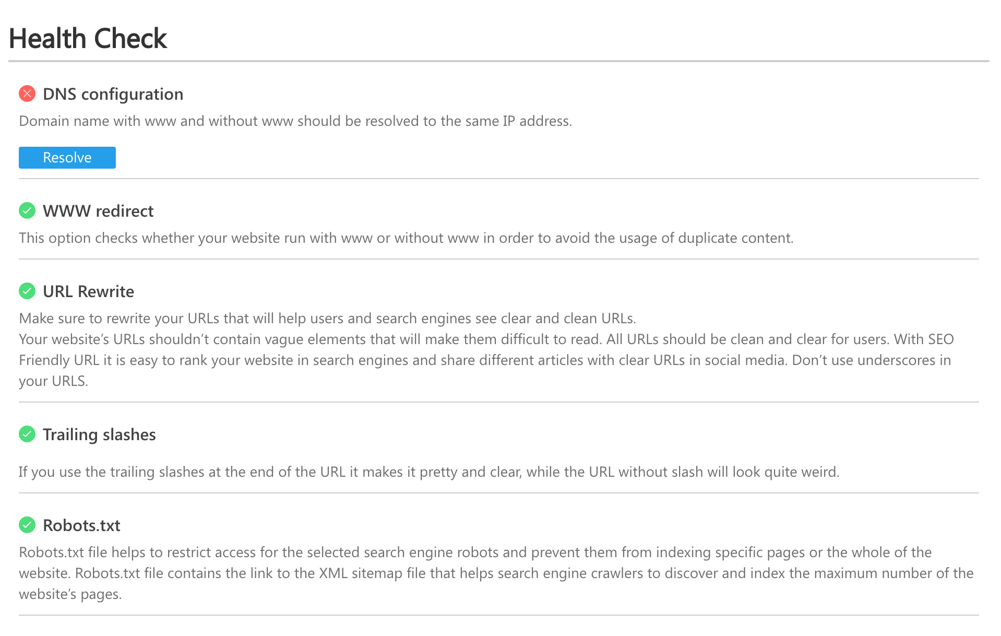The width and height of the screenshot is (1001, 636).
Task: Click the green checkmark next to URL Rewrite
Action: pos(27,291)
